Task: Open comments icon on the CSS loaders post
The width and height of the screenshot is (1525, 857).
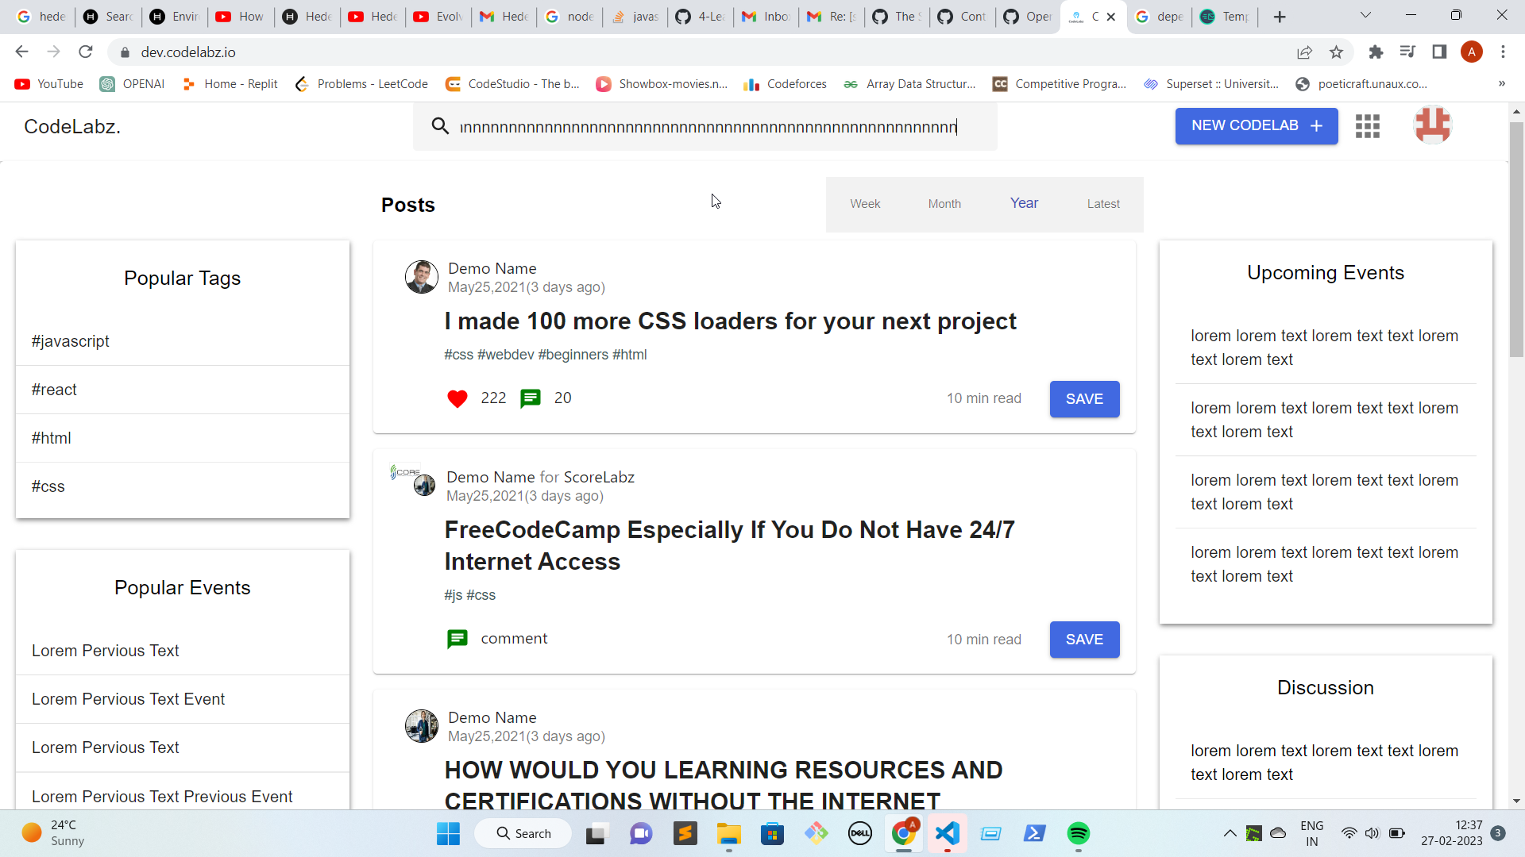Action: [x=531, y=399]
